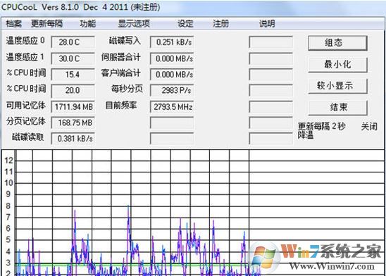386x276 pixels.
Task: Click the graph axis label 5
Action: (x=8, y=240)
